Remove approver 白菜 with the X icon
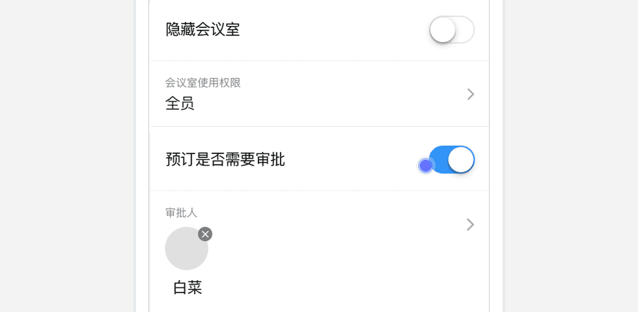Viewport: 638px width, 312px height. [x=205, y=234]
